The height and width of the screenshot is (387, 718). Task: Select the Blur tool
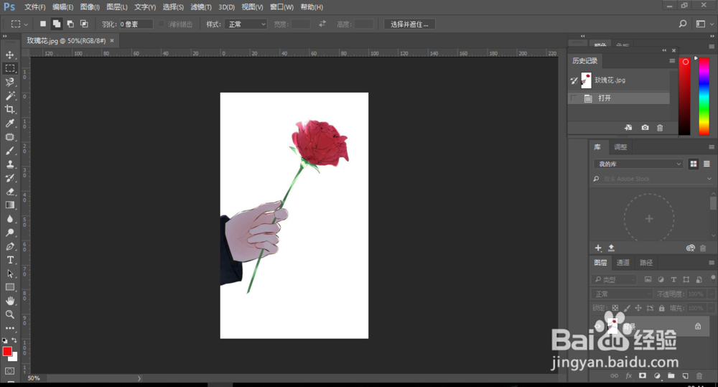pos(9,219)
